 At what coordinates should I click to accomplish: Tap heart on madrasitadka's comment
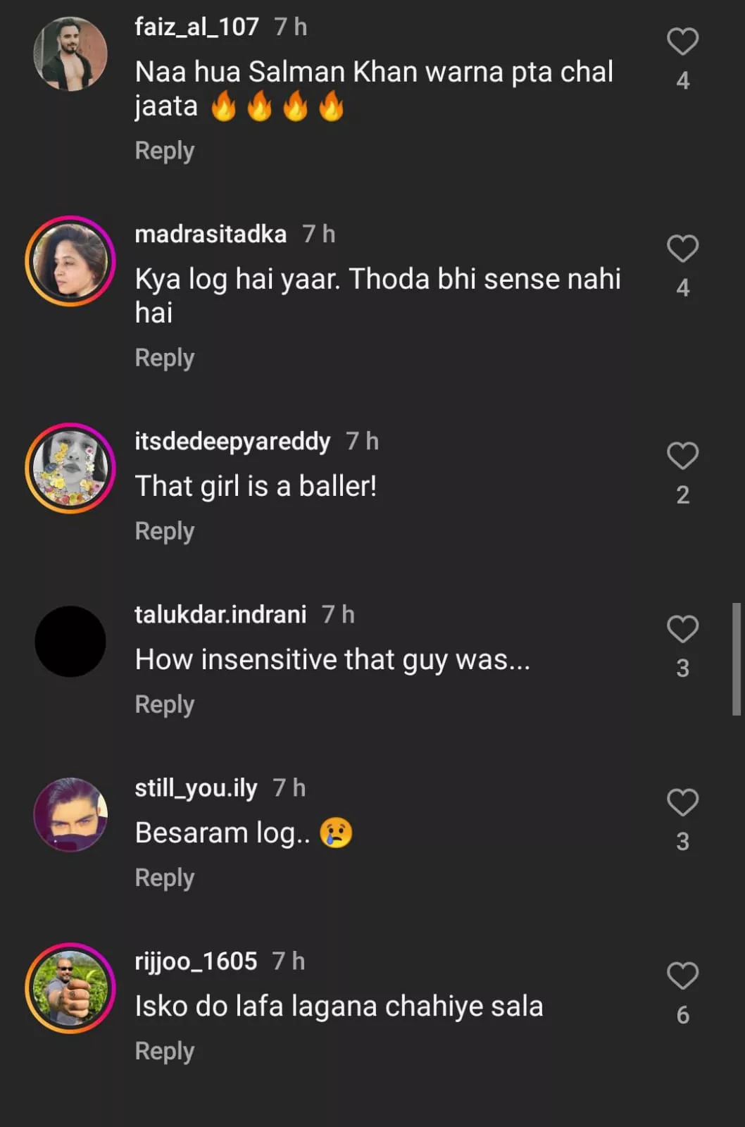point(682,249)
